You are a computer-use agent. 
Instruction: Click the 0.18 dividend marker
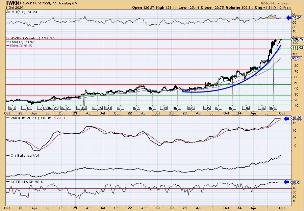pos(273,108)
